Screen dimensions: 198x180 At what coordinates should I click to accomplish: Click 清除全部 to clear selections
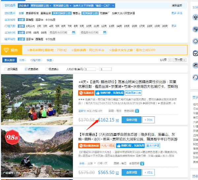[177, 6]
